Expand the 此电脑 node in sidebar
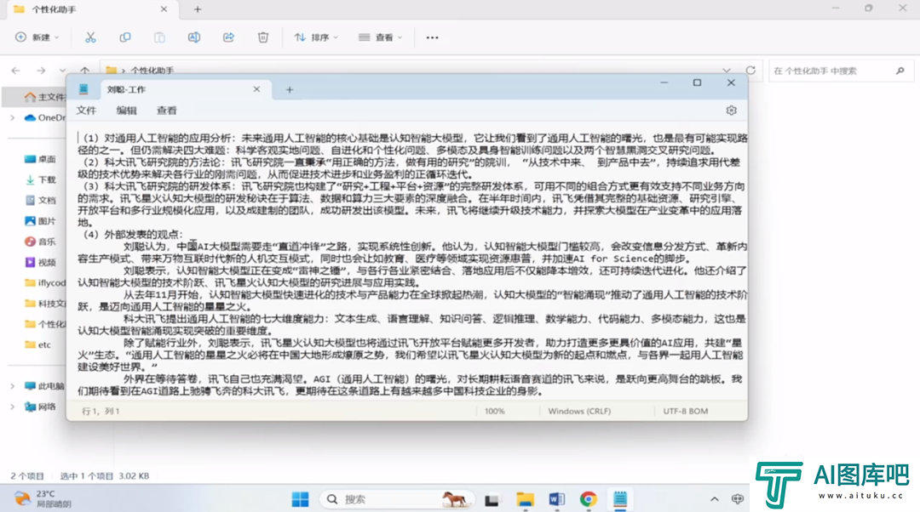 pos(12,386)
